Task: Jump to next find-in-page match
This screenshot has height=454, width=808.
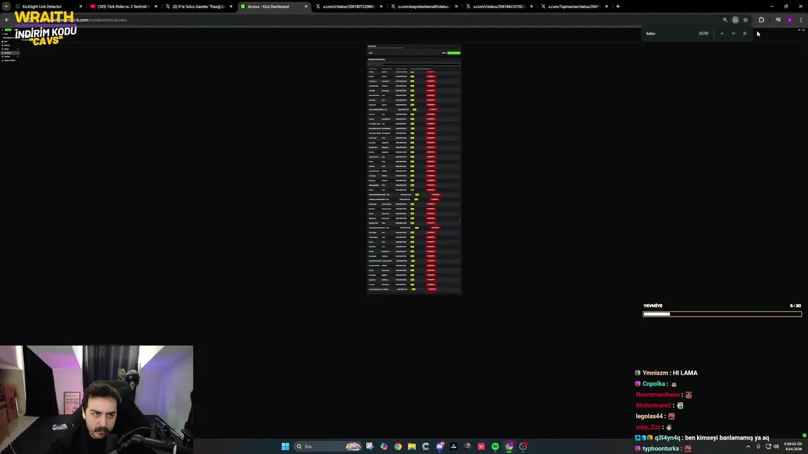Action: click(733, 33)
